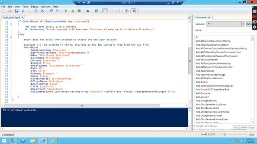
Task: Open the Windows Start button
Action: click(4, 141)
